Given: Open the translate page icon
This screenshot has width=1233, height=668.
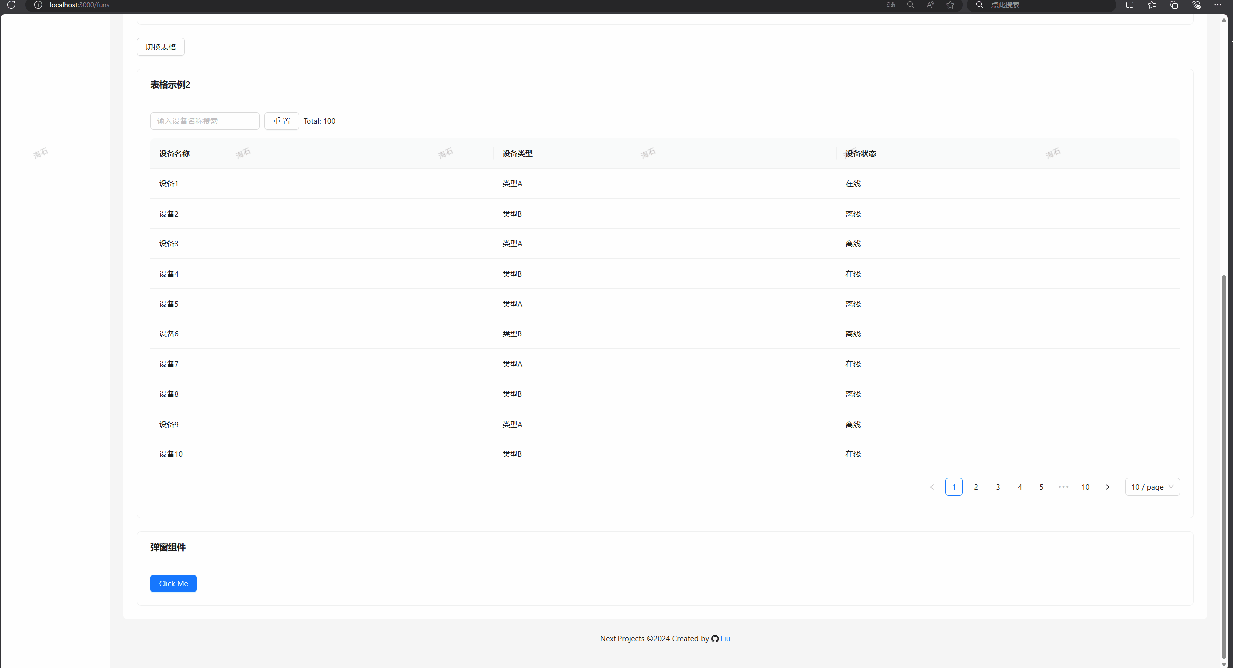Looking at the screenshot, I should [x=891, y=5].
